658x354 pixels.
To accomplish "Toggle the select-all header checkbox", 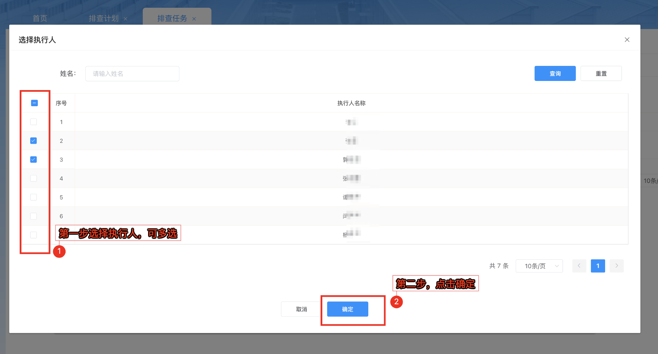I will click(x=34, y=103).
